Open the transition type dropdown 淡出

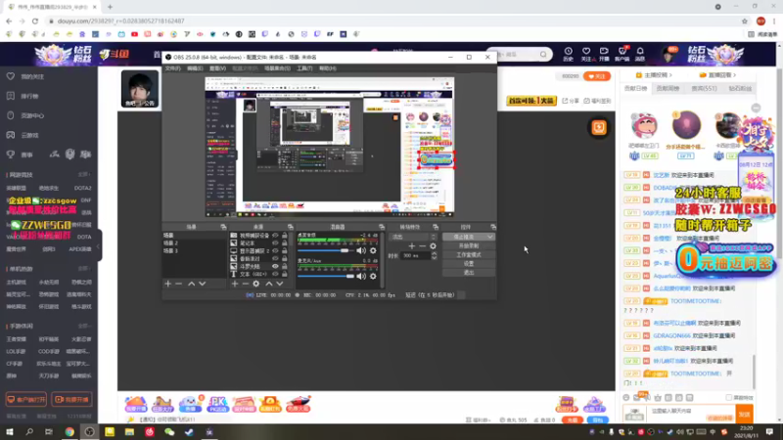[x=412, y=237]
